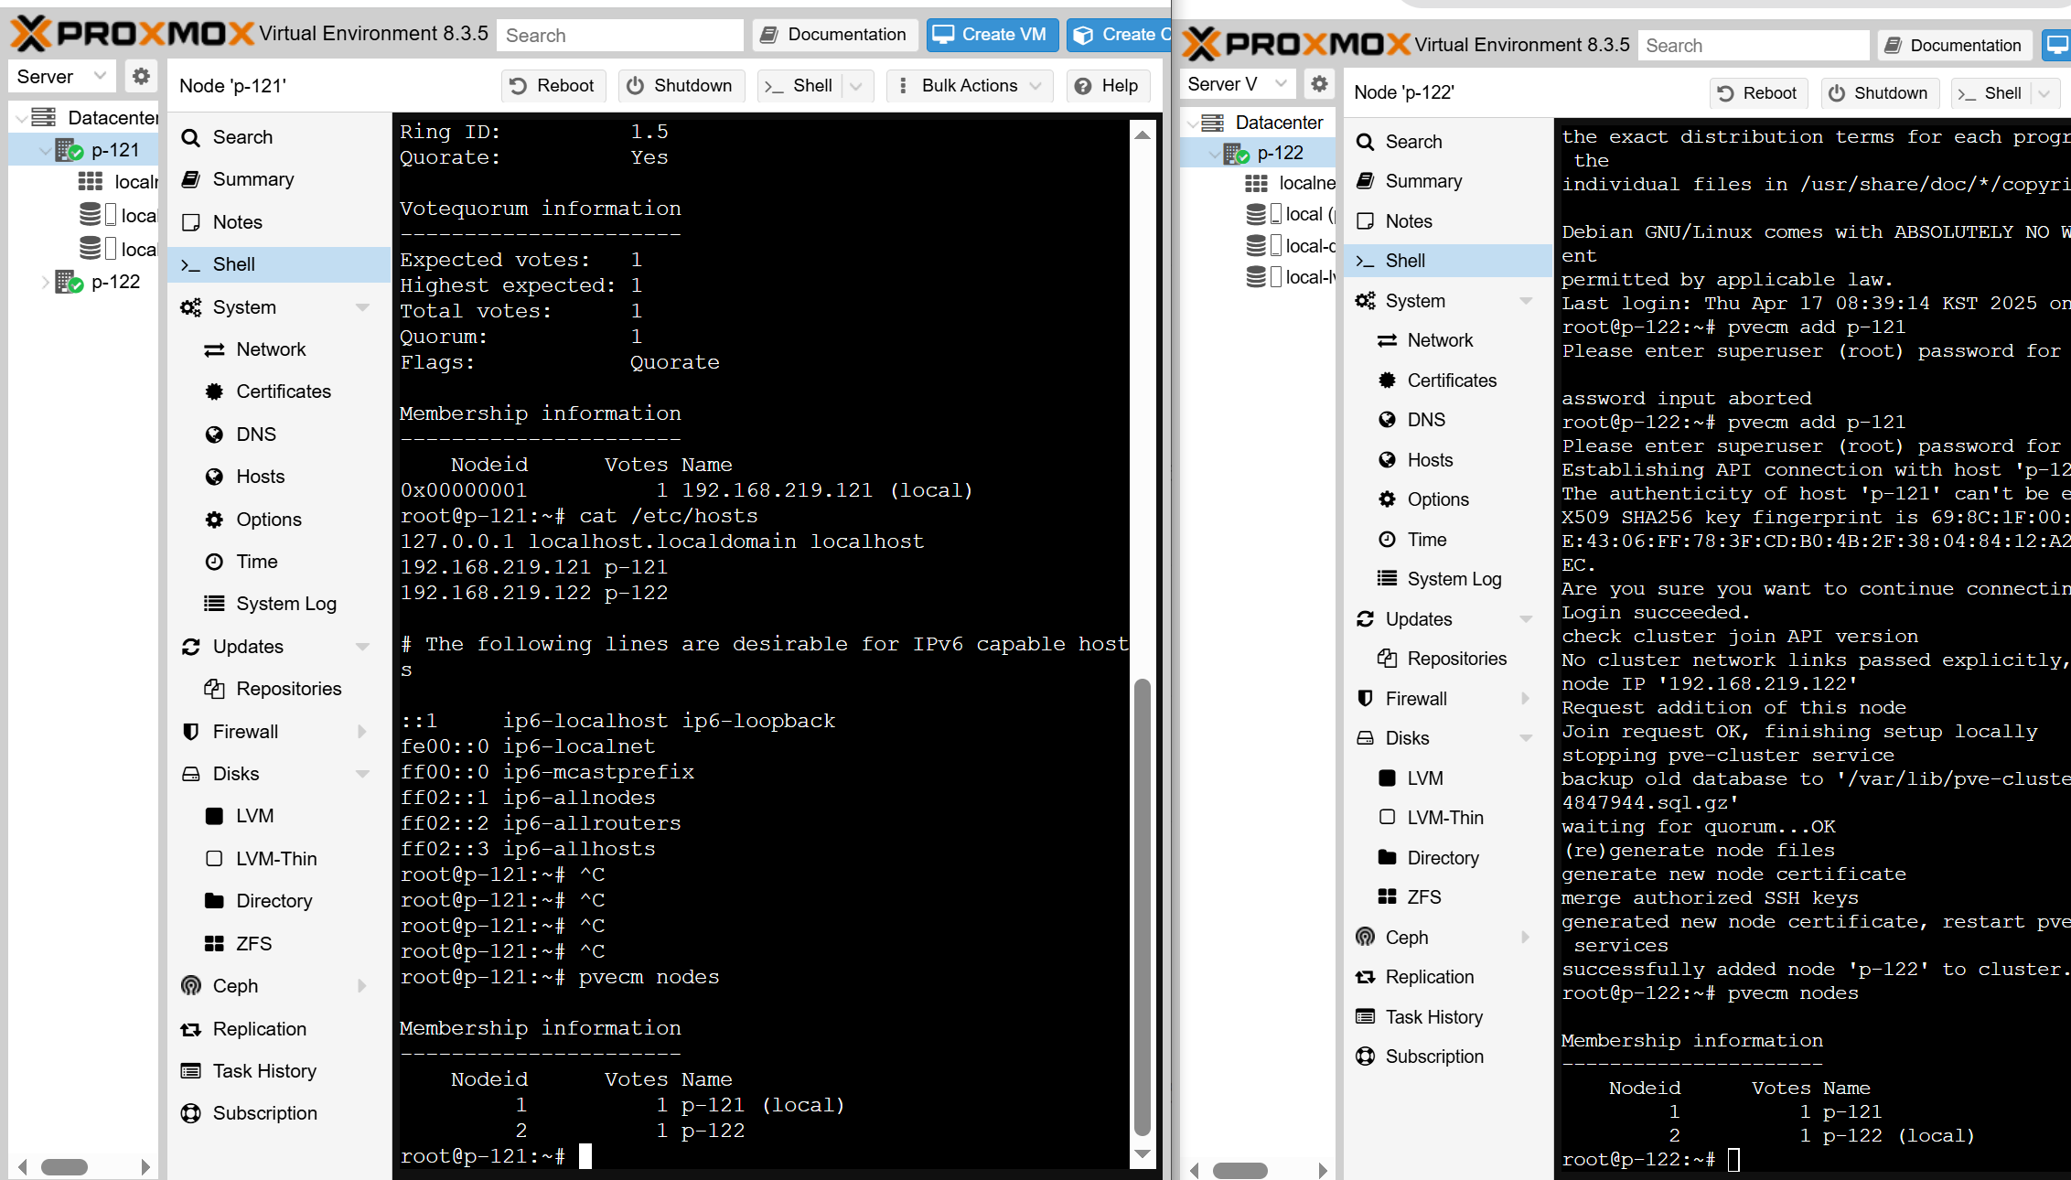Click the left window Search field
Screen dimensions: 2071x1180
[x=620, y=35]
